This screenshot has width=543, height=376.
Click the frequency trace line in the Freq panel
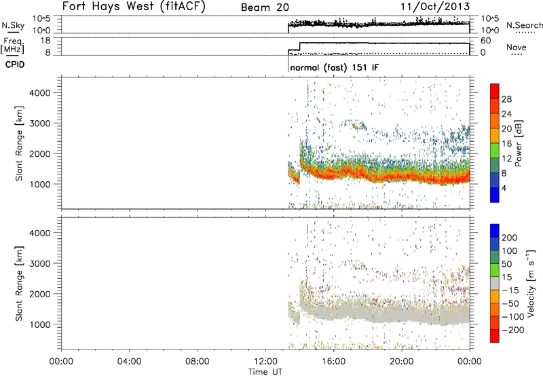[x=384, y=43]
